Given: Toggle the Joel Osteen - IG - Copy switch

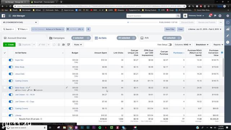Looking at the screenshot, I should coord(11,101).
